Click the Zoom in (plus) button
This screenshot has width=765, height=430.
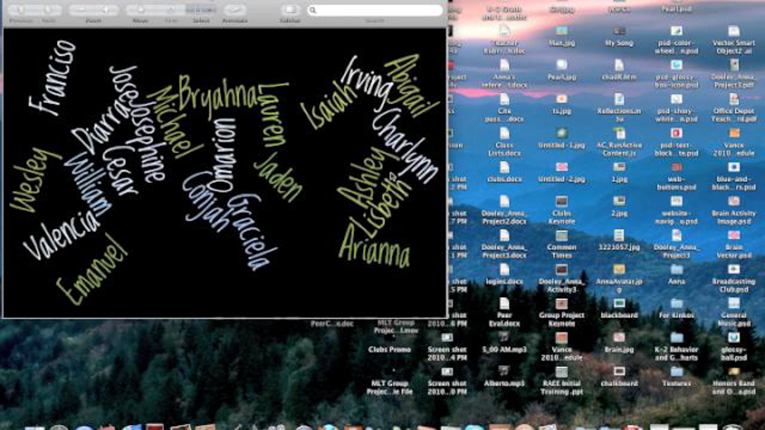[x=106, y=10]
